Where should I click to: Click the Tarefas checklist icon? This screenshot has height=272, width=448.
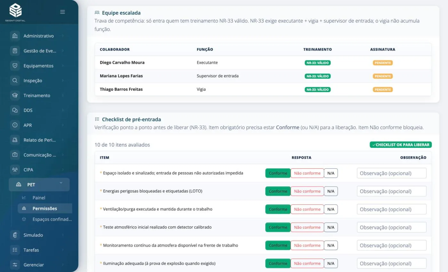[x=15, y=250]
